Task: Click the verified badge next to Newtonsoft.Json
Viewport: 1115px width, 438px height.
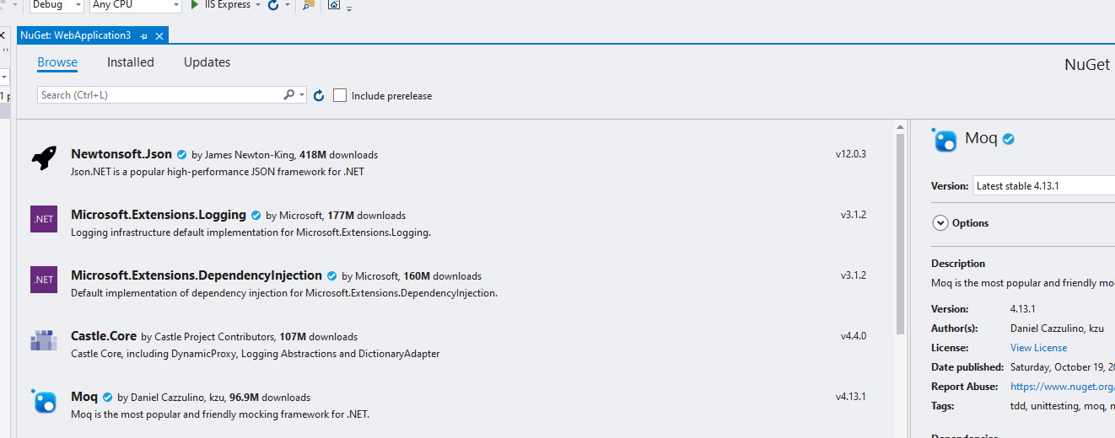Action: click(x=181, y=155)
